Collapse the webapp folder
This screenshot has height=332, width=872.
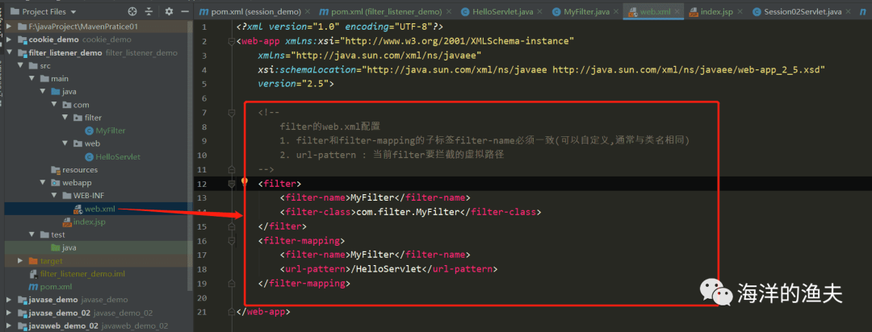(x=43, y=183)
